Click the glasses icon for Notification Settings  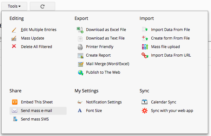click(x=80, y=102)
